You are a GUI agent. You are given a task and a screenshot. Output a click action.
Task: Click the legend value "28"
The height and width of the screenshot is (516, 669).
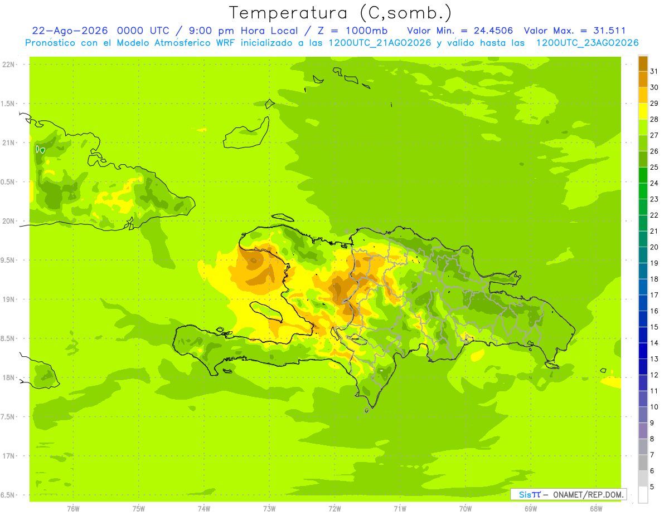(x=655, y=119)
